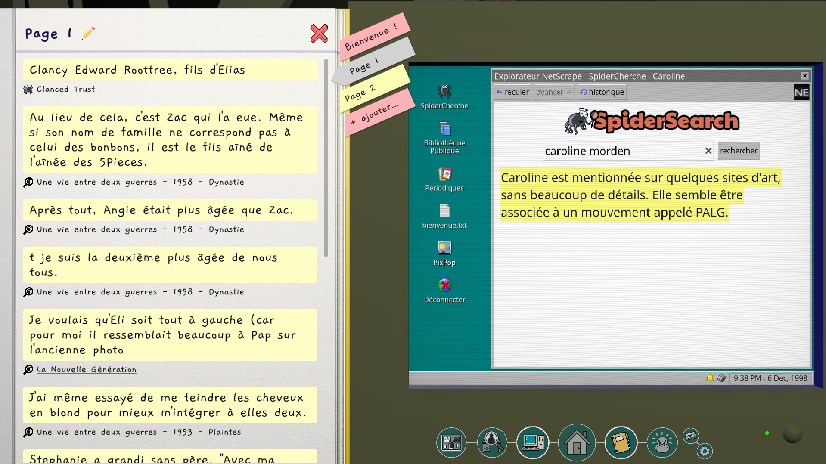This screenshot has width=826, height=464.
Task: Follow the Clanced Trust source link
Action: 65,89
